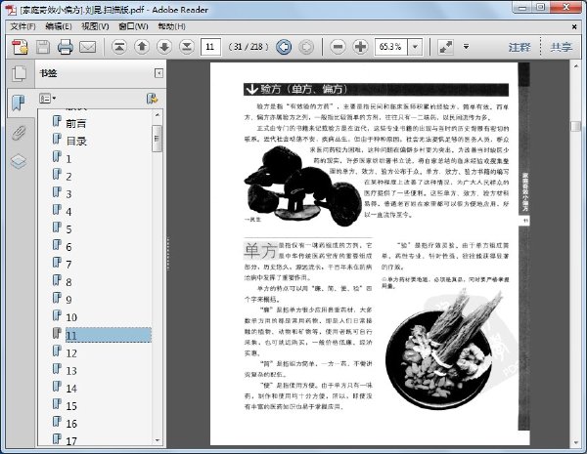Viewport: 587px width, 454px height.
Task: Open the 窗口(W) menu
Action: (x=133, y=26)
